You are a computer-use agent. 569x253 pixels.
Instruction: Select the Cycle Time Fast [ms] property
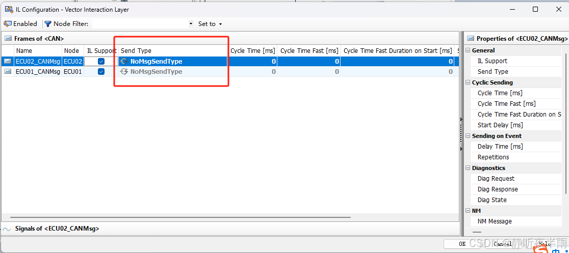pos(516,104)
